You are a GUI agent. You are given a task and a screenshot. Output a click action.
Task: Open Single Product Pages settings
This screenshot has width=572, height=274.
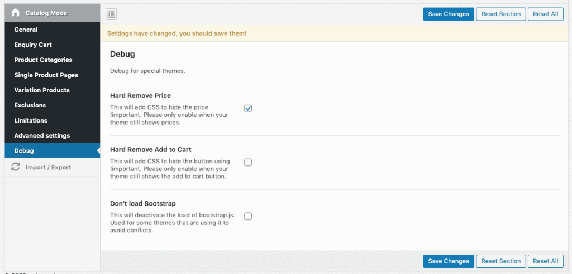click(x=46, y=75)
